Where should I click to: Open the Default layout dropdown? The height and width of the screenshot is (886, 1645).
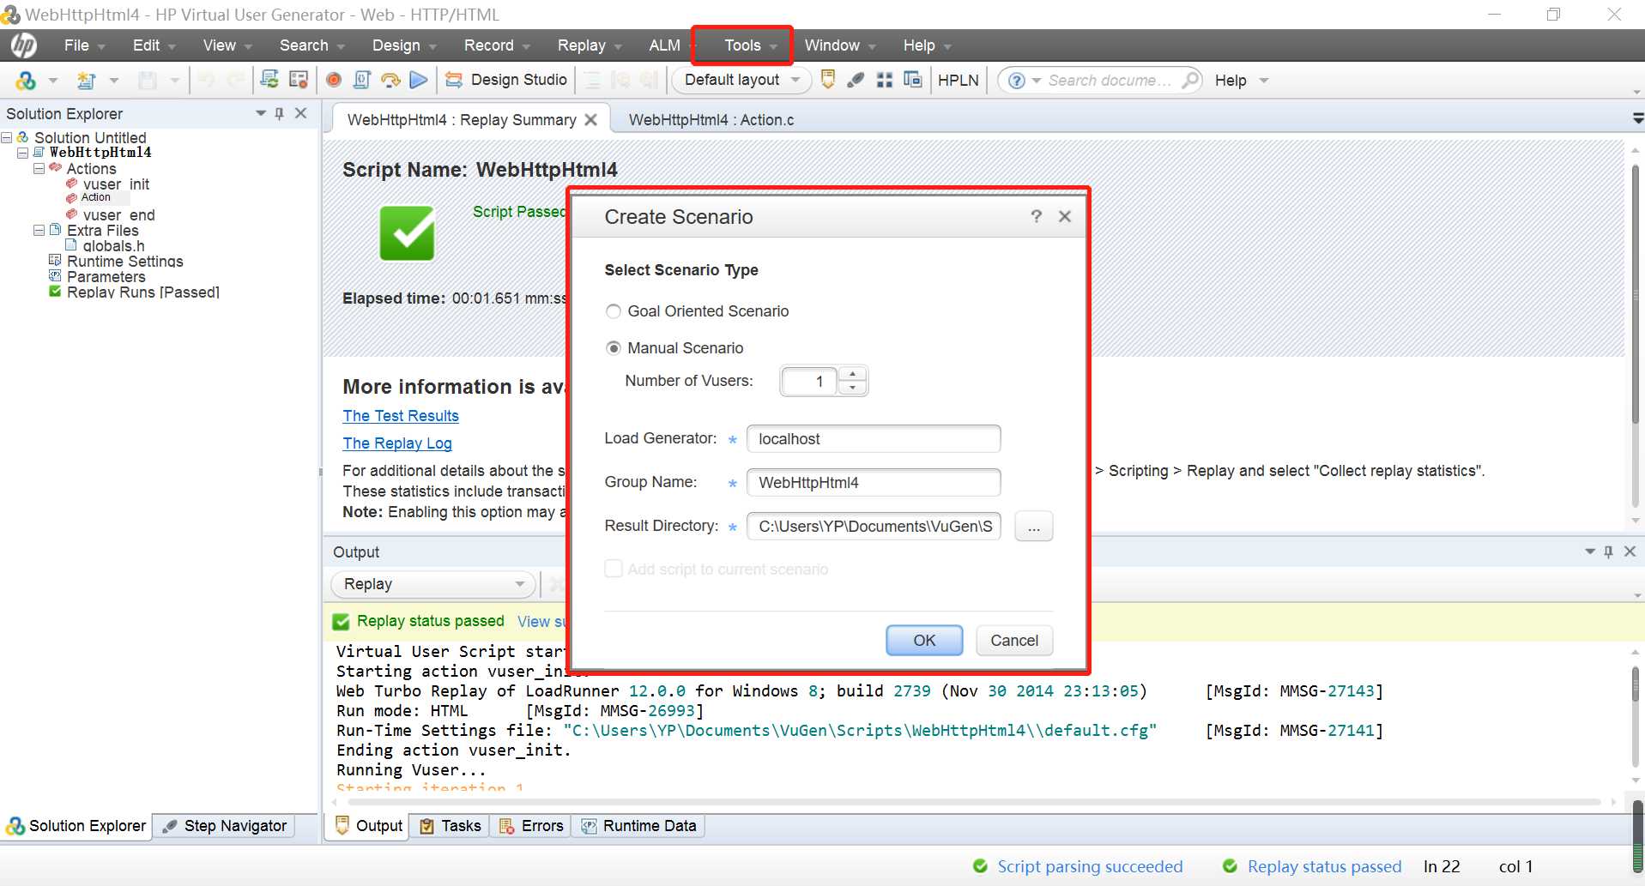pos(741,80)
